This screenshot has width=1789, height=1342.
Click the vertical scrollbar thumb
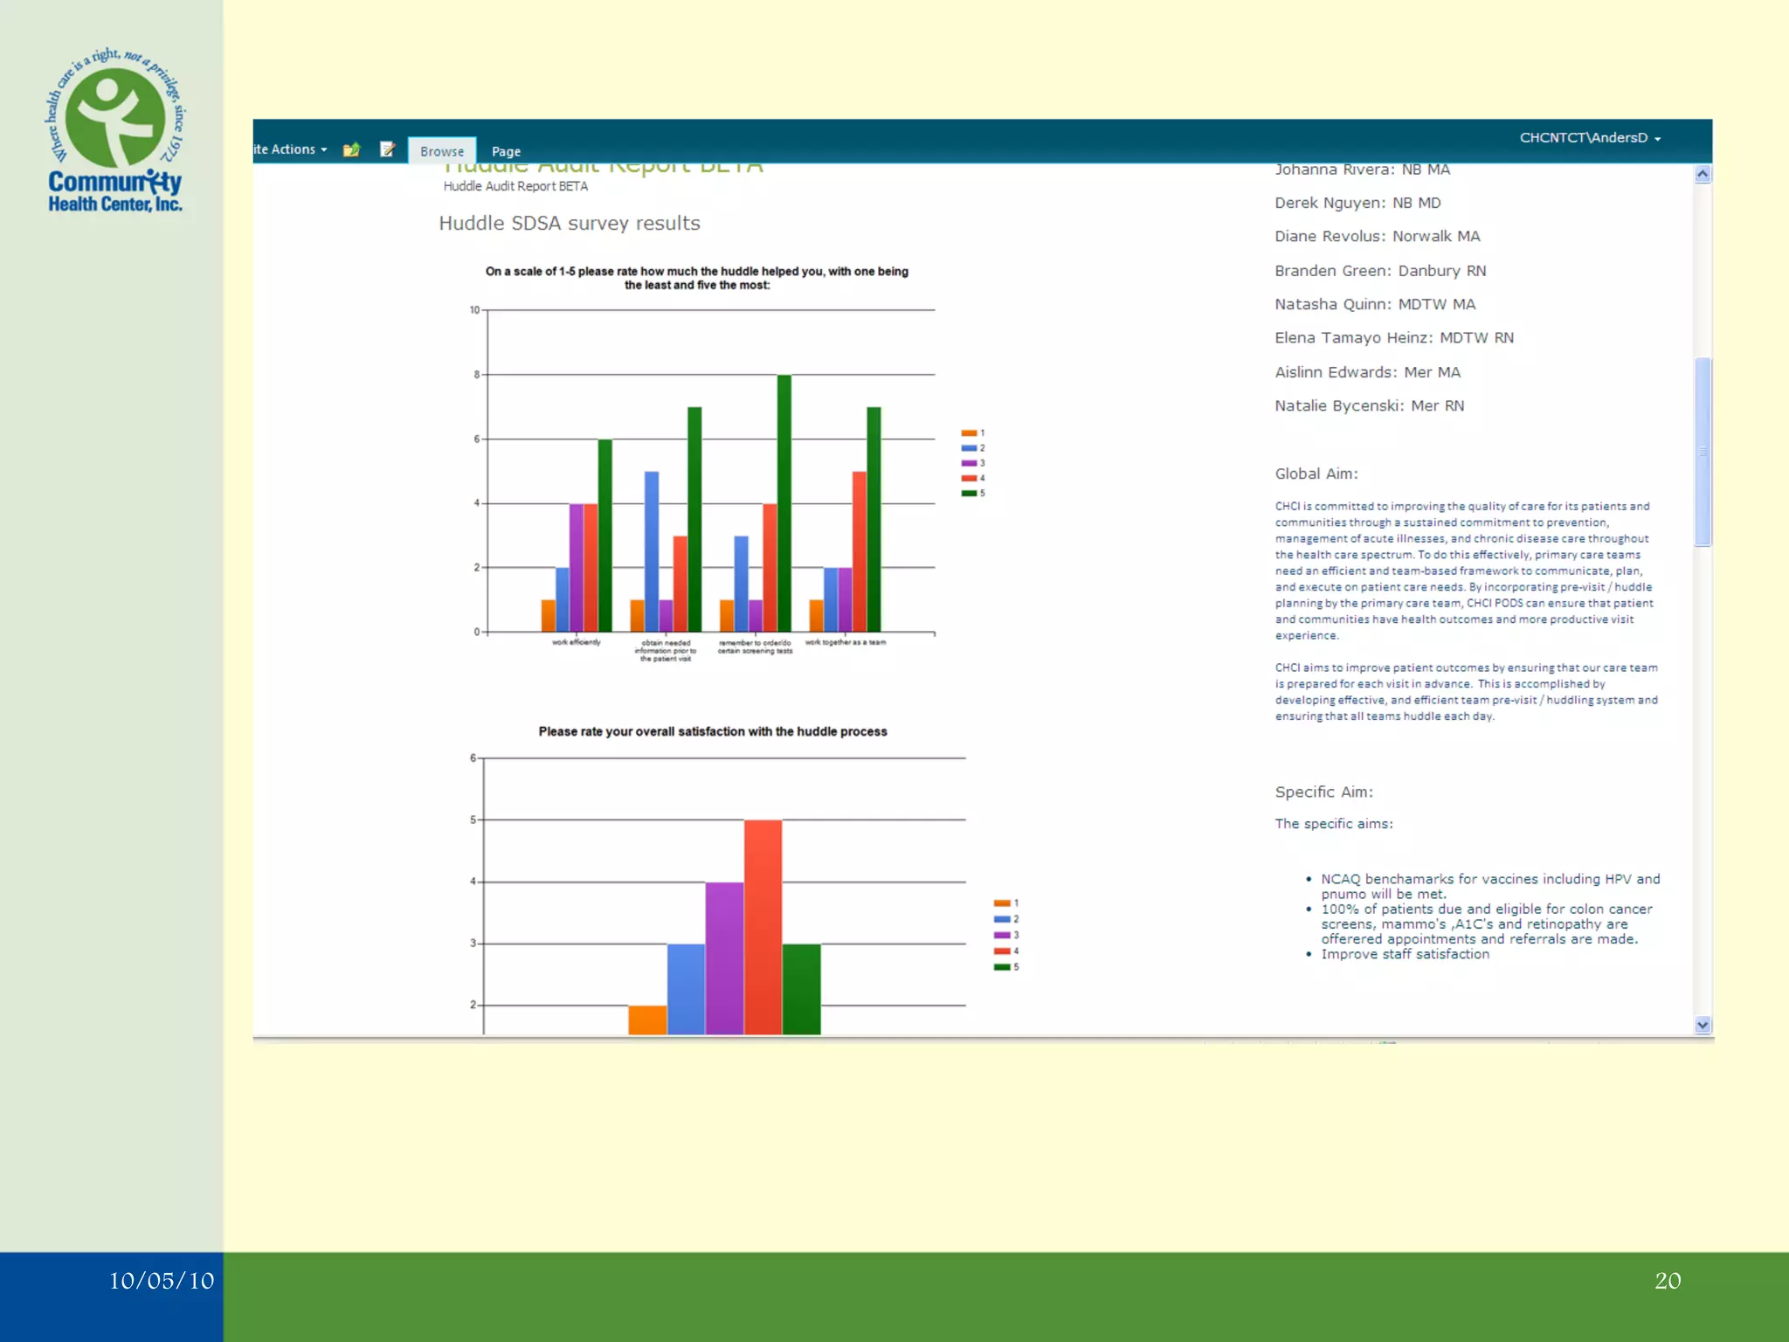1703,451
